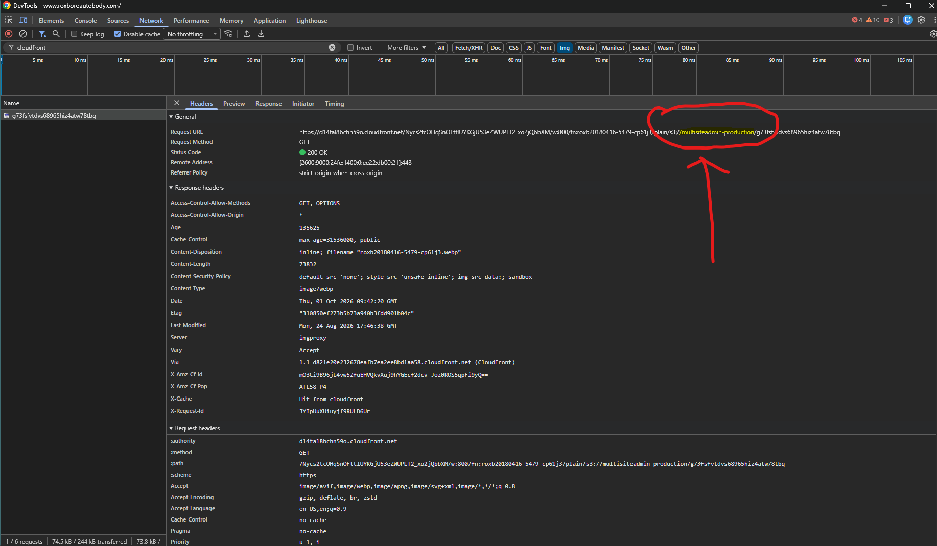This screenshot has height=546, width=937.
Task: Toggle the device toolbar icon
Action: pyautogui.click(x=23, y=20)
